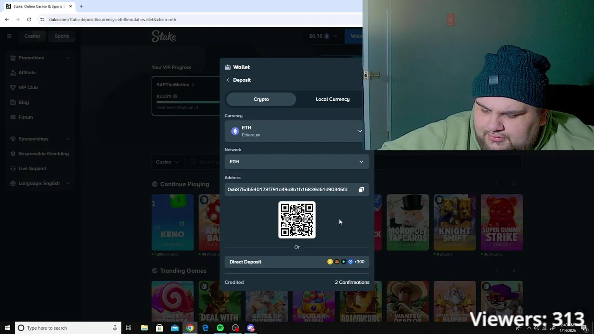
Task: Open Task View on the taskbar
Action: [129, 328]
